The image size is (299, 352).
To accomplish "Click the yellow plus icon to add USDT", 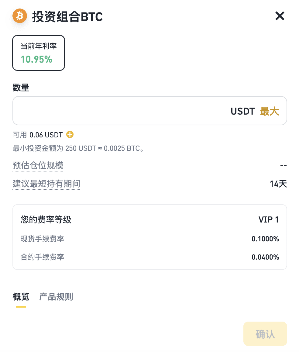I will [70, 134].
